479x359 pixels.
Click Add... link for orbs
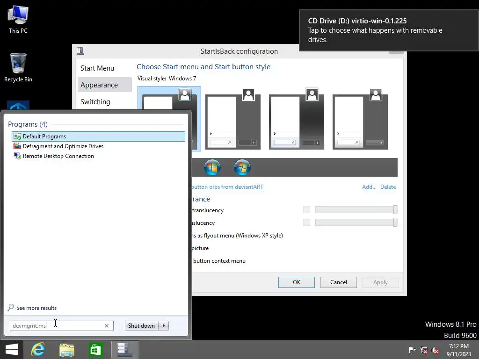(x=369, y=187)
